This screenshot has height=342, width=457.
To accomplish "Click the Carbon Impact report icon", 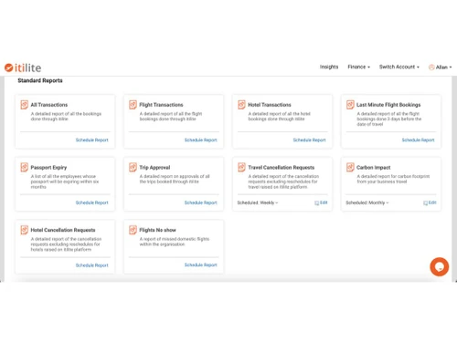I will [350, 167].
